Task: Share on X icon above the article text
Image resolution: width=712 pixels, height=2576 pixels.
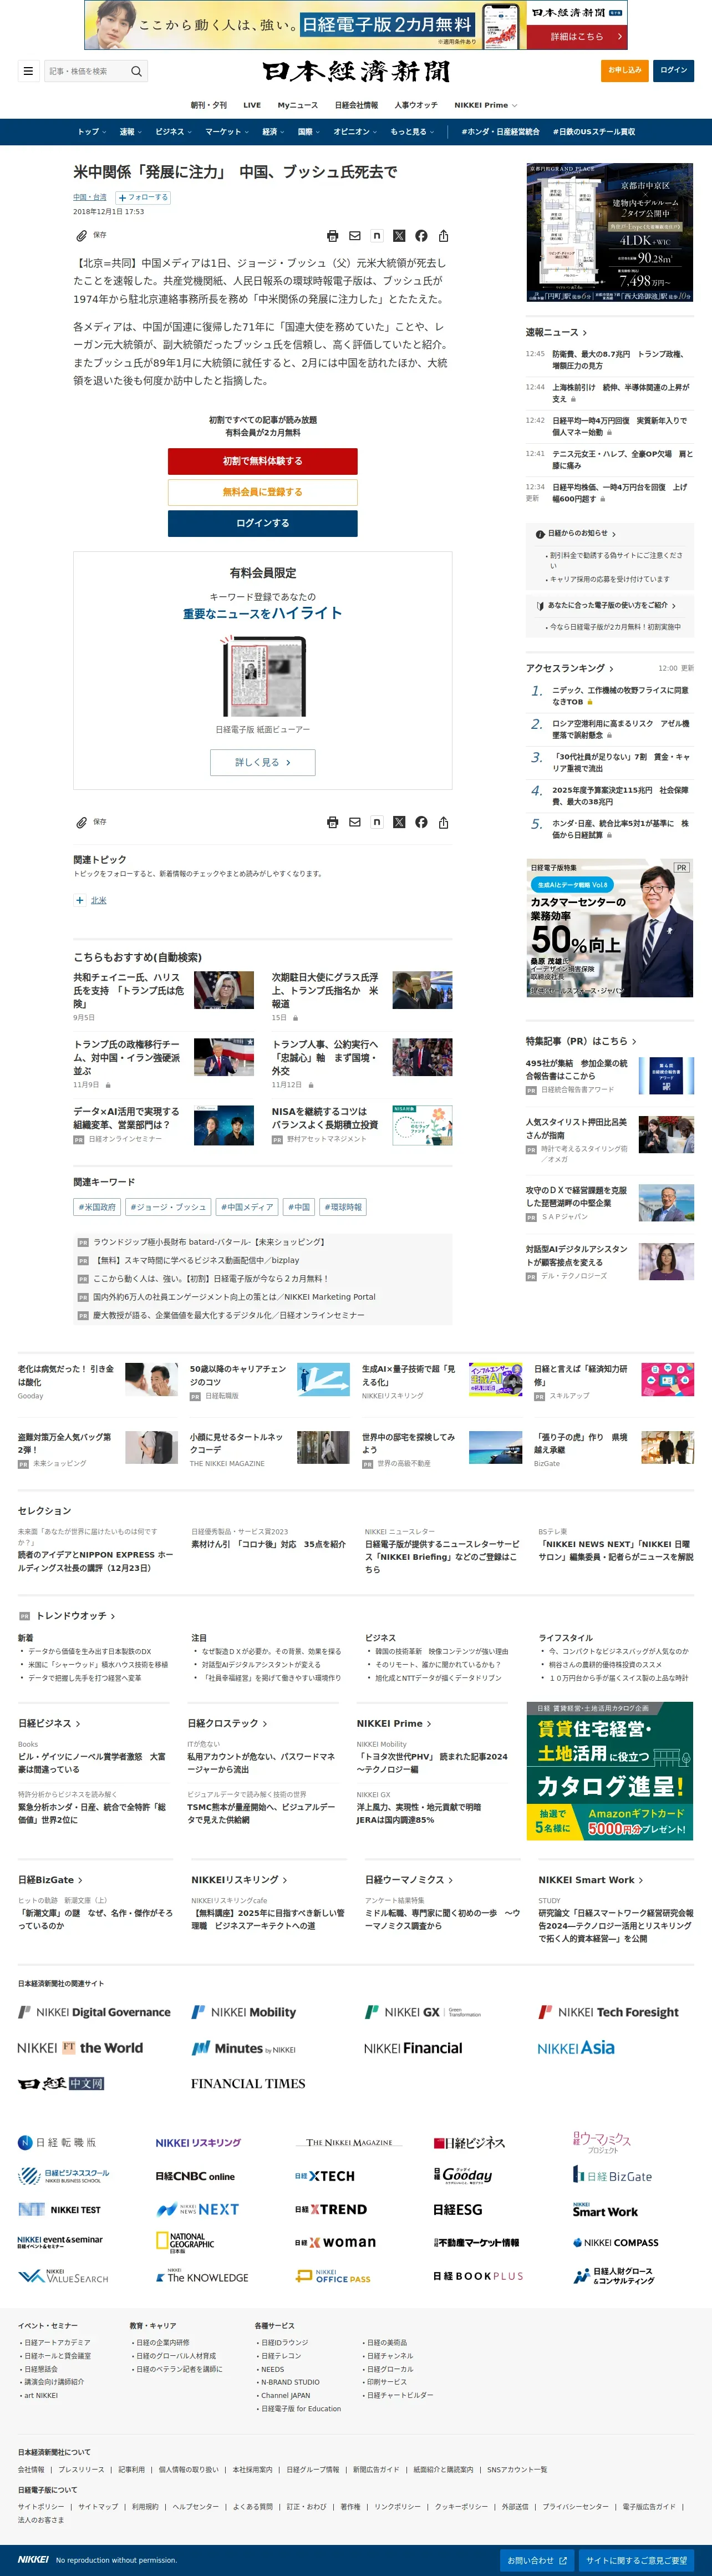Action: (399, 236)
